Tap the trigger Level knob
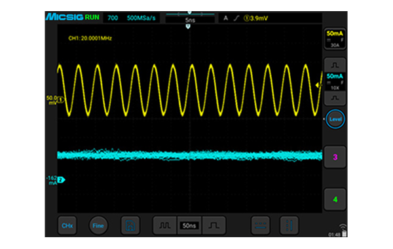Image resolution: width=393 pixels, height=249 pixels. tap(335, 119)
